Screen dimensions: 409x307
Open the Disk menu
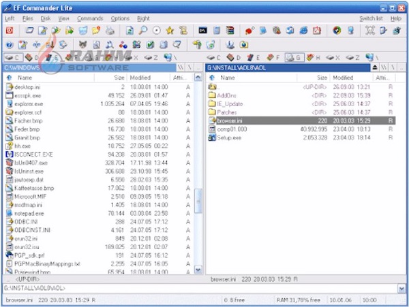point(46,18)
